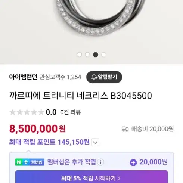Viewport: 183px width, 183px height.
Task: Tap the info icon beside 멤버십은 추가 적립
Action: [100, 162]
